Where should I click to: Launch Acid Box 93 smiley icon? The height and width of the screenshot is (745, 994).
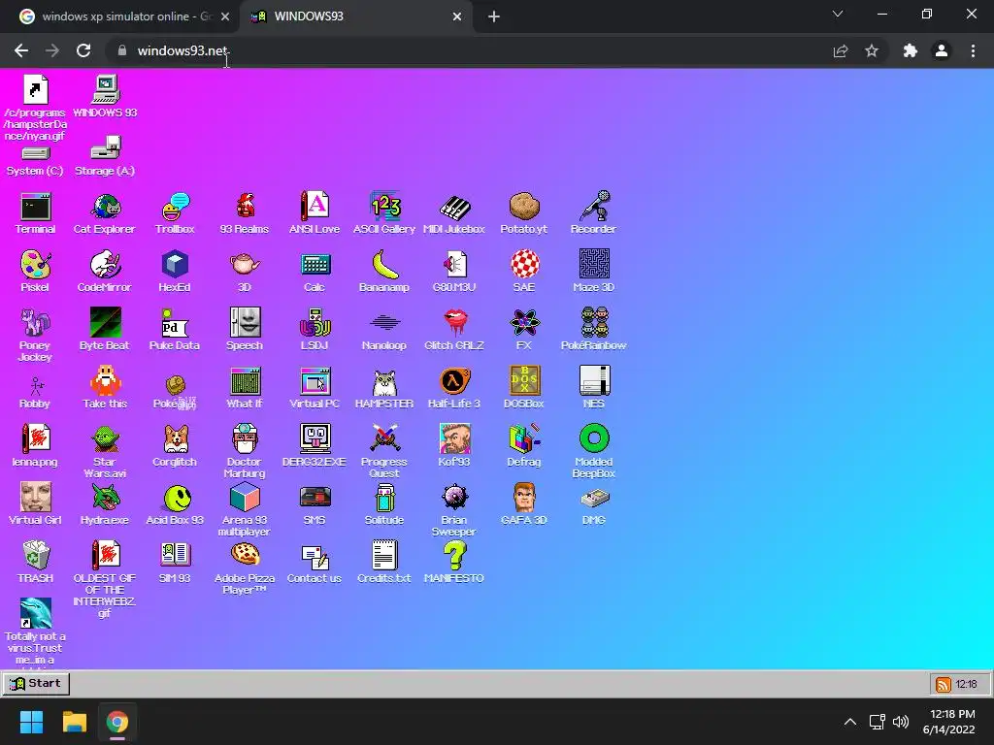[x=175, y=504]
